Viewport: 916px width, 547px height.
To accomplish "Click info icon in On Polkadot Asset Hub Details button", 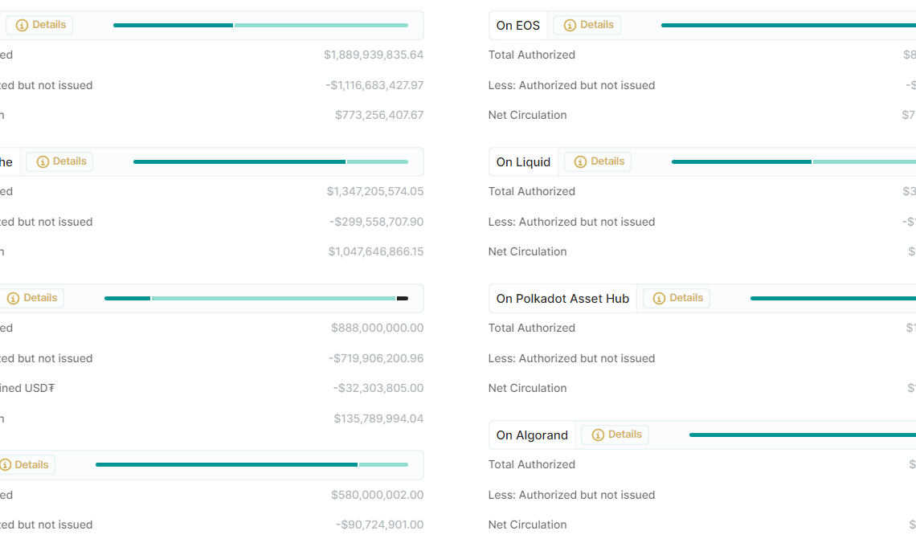I will pyautogui.click(x=657, y=298).
